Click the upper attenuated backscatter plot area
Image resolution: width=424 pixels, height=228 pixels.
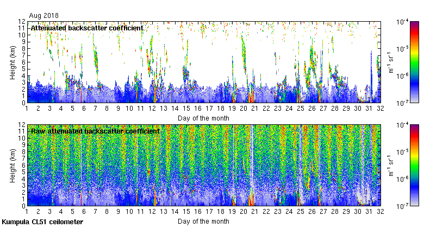[204, 62]
